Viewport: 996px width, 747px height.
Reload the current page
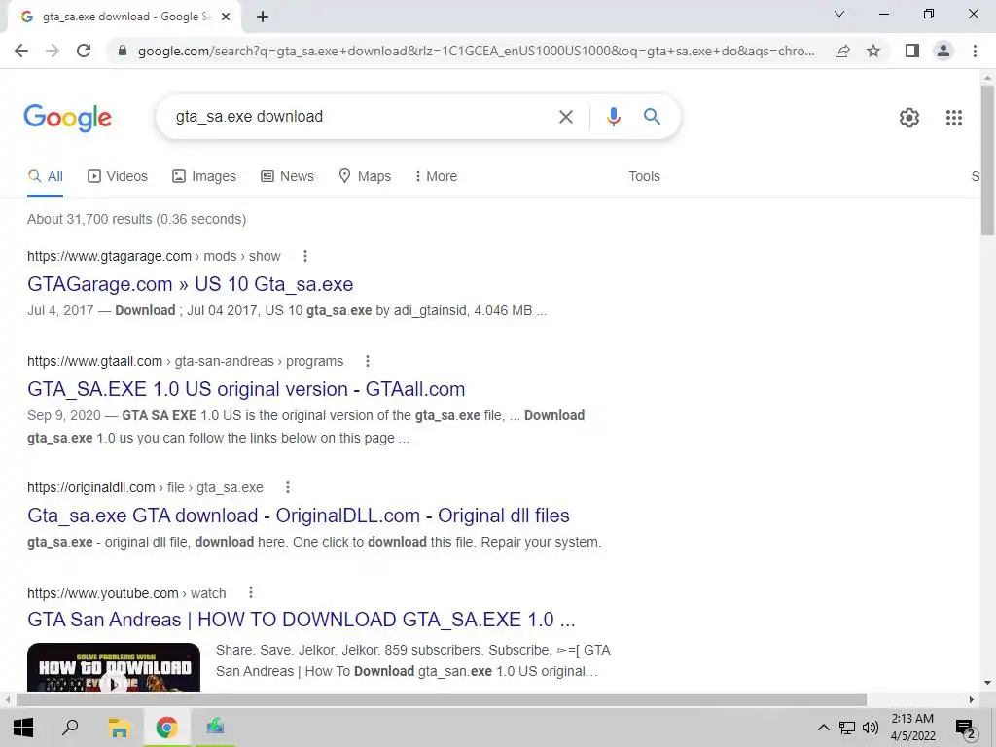[x=84, y=51]
